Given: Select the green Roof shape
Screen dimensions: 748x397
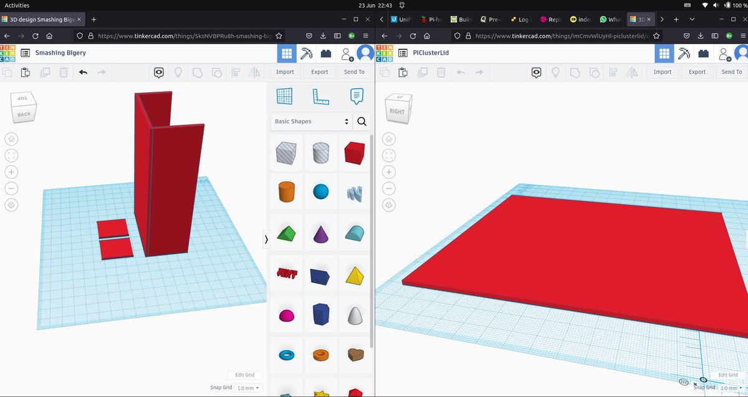Looking at the screenshot, I should 286,233.
